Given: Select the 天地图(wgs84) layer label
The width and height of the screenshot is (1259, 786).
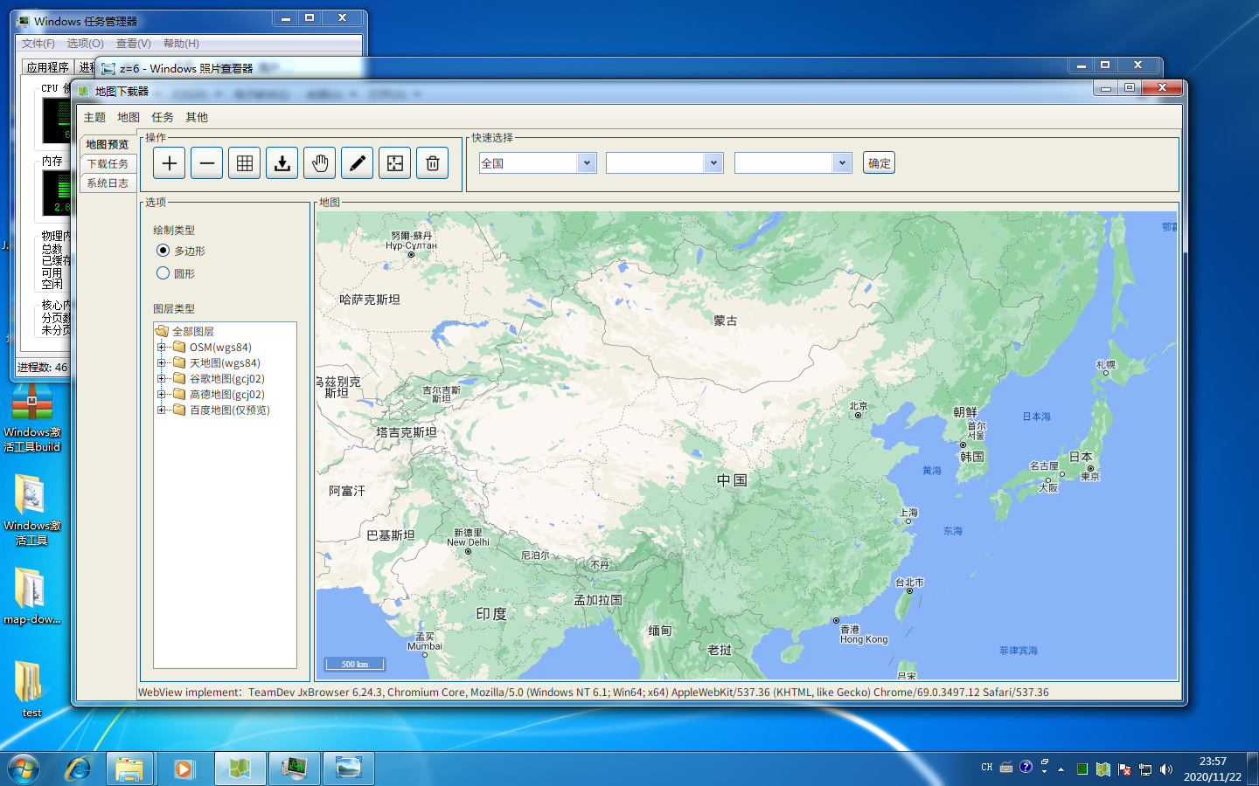Looking at the screenshot, I should tap(225, 362).
